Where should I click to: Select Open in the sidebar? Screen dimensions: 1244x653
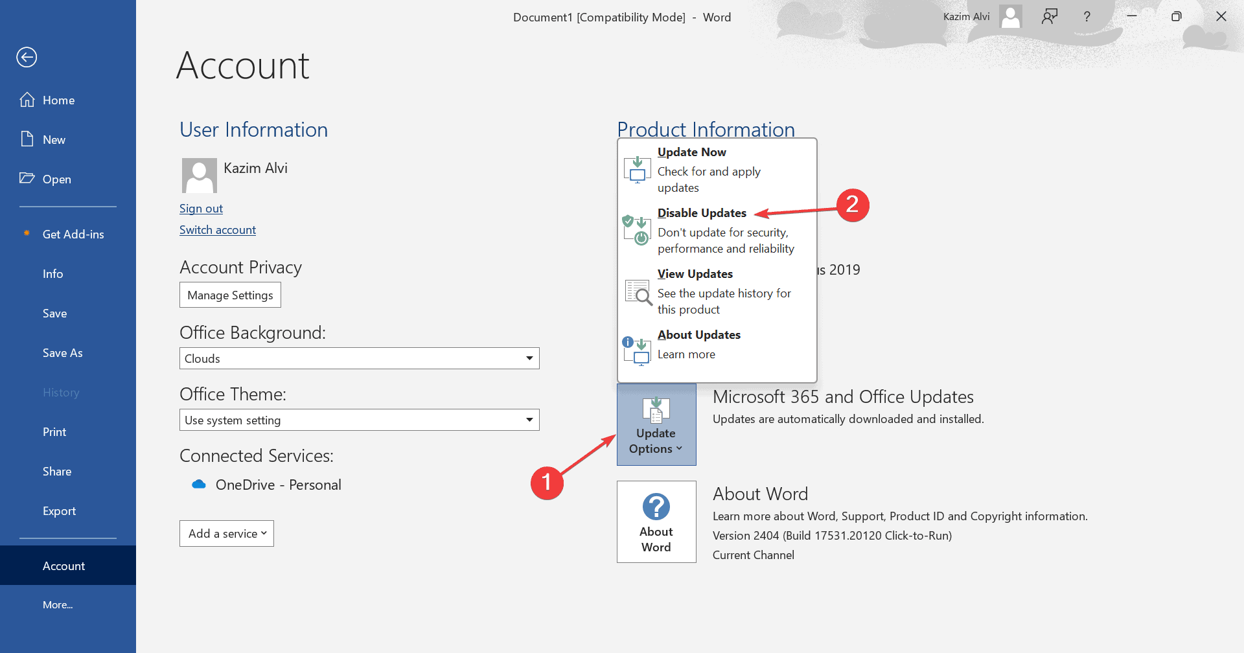coord(68,179)
